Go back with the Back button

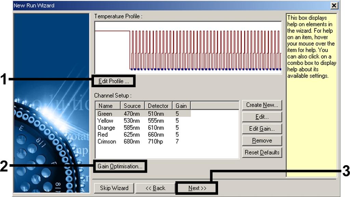(x=156, y=188)
